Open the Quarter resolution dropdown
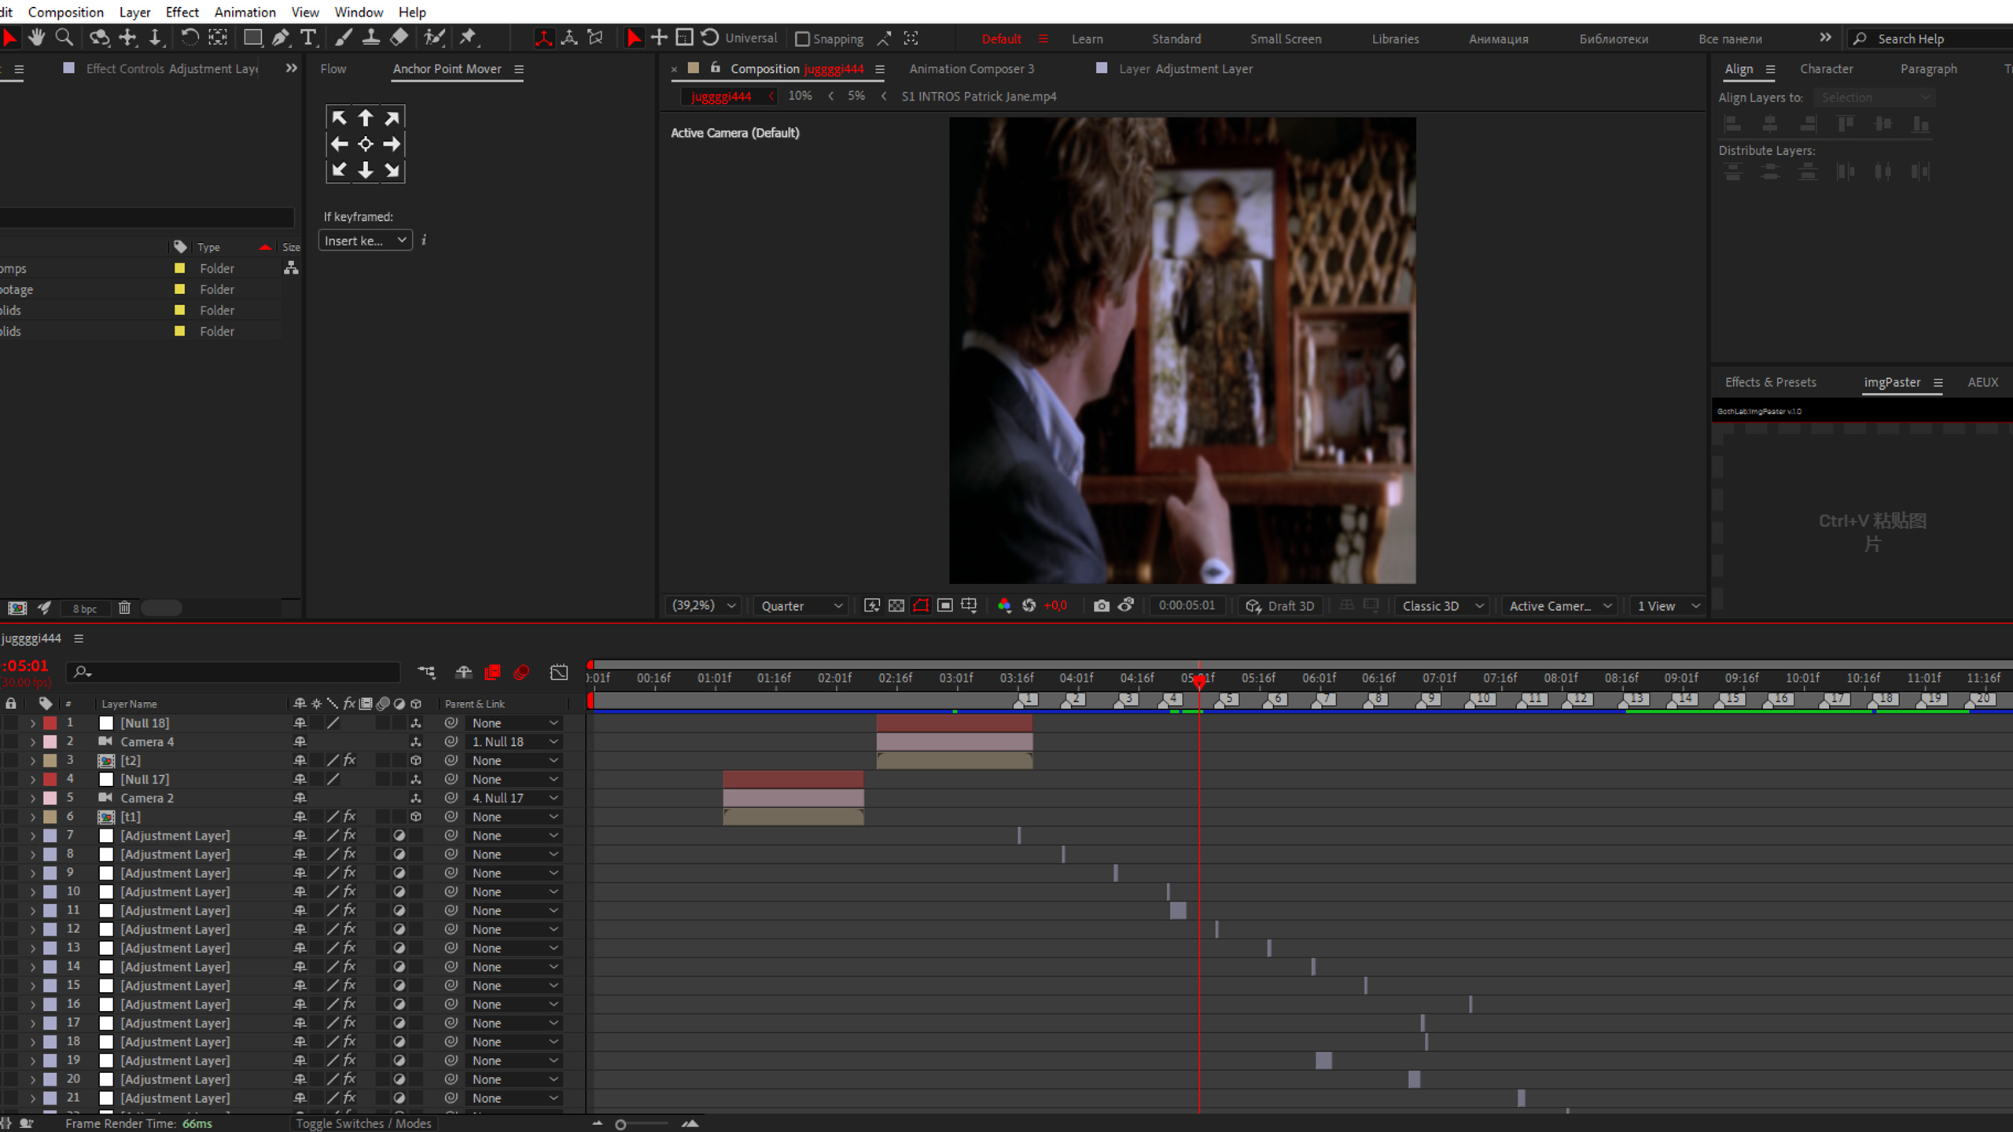The image size is (2013, 1132). pyautogui.click(x=800, y=606)
